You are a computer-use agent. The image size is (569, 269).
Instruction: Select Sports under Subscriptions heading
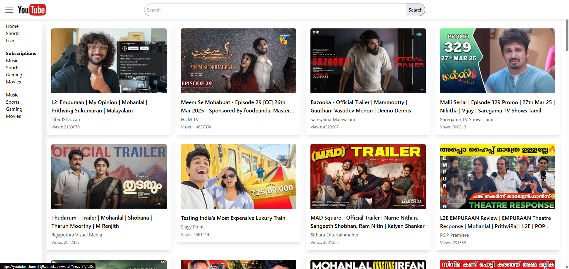point(13,68)
